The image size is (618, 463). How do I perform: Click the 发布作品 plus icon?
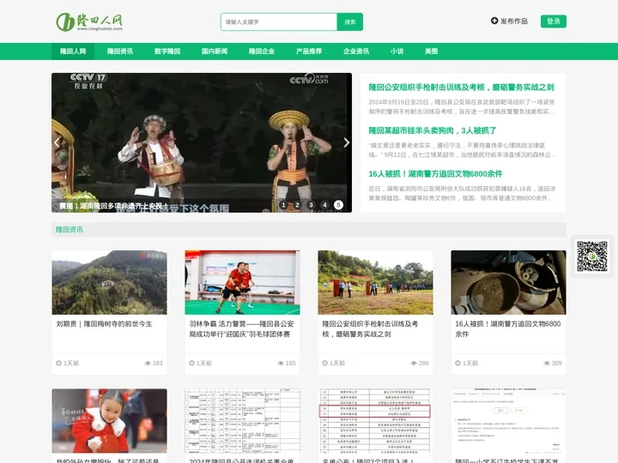(x=494, y=21)
